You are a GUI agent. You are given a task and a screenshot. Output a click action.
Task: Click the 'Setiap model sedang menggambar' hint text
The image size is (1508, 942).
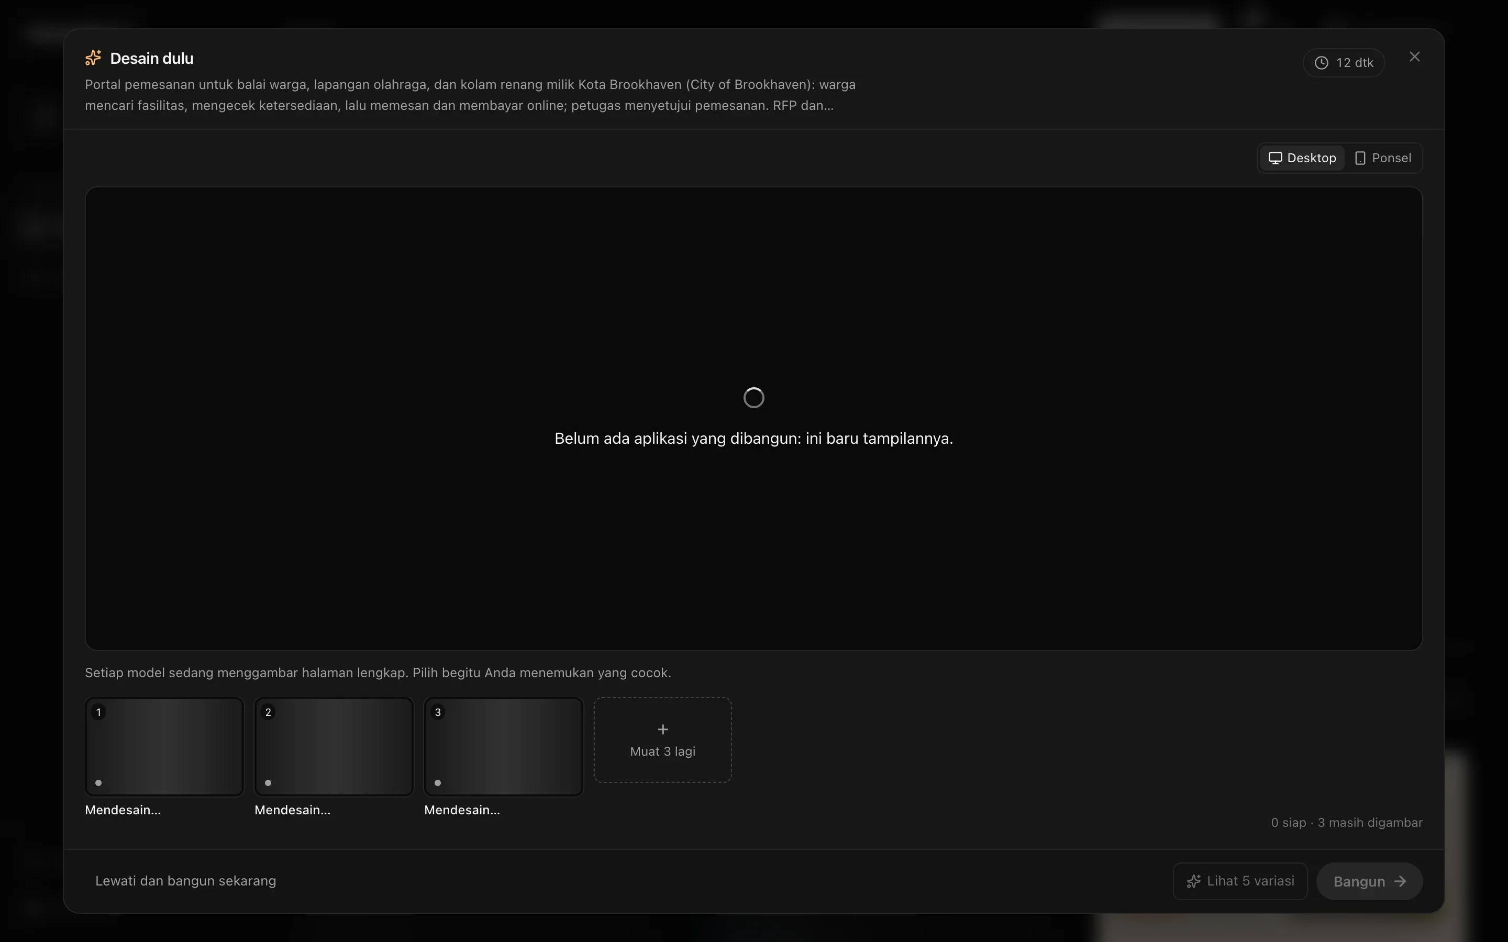click(378, 673)
